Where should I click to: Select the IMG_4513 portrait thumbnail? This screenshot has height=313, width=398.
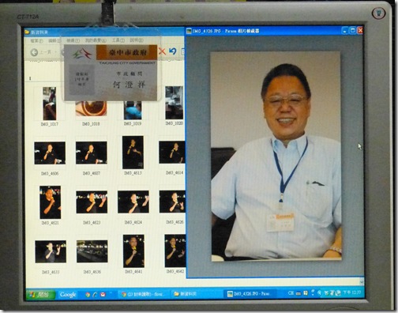[x=133, y=153]
